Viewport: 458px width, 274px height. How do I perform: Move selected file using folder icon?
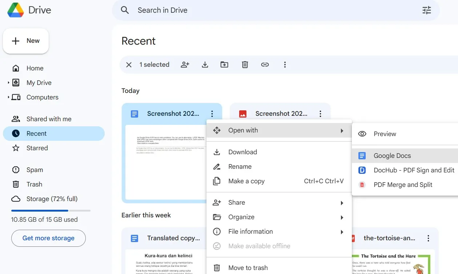[x=224, y=64]
